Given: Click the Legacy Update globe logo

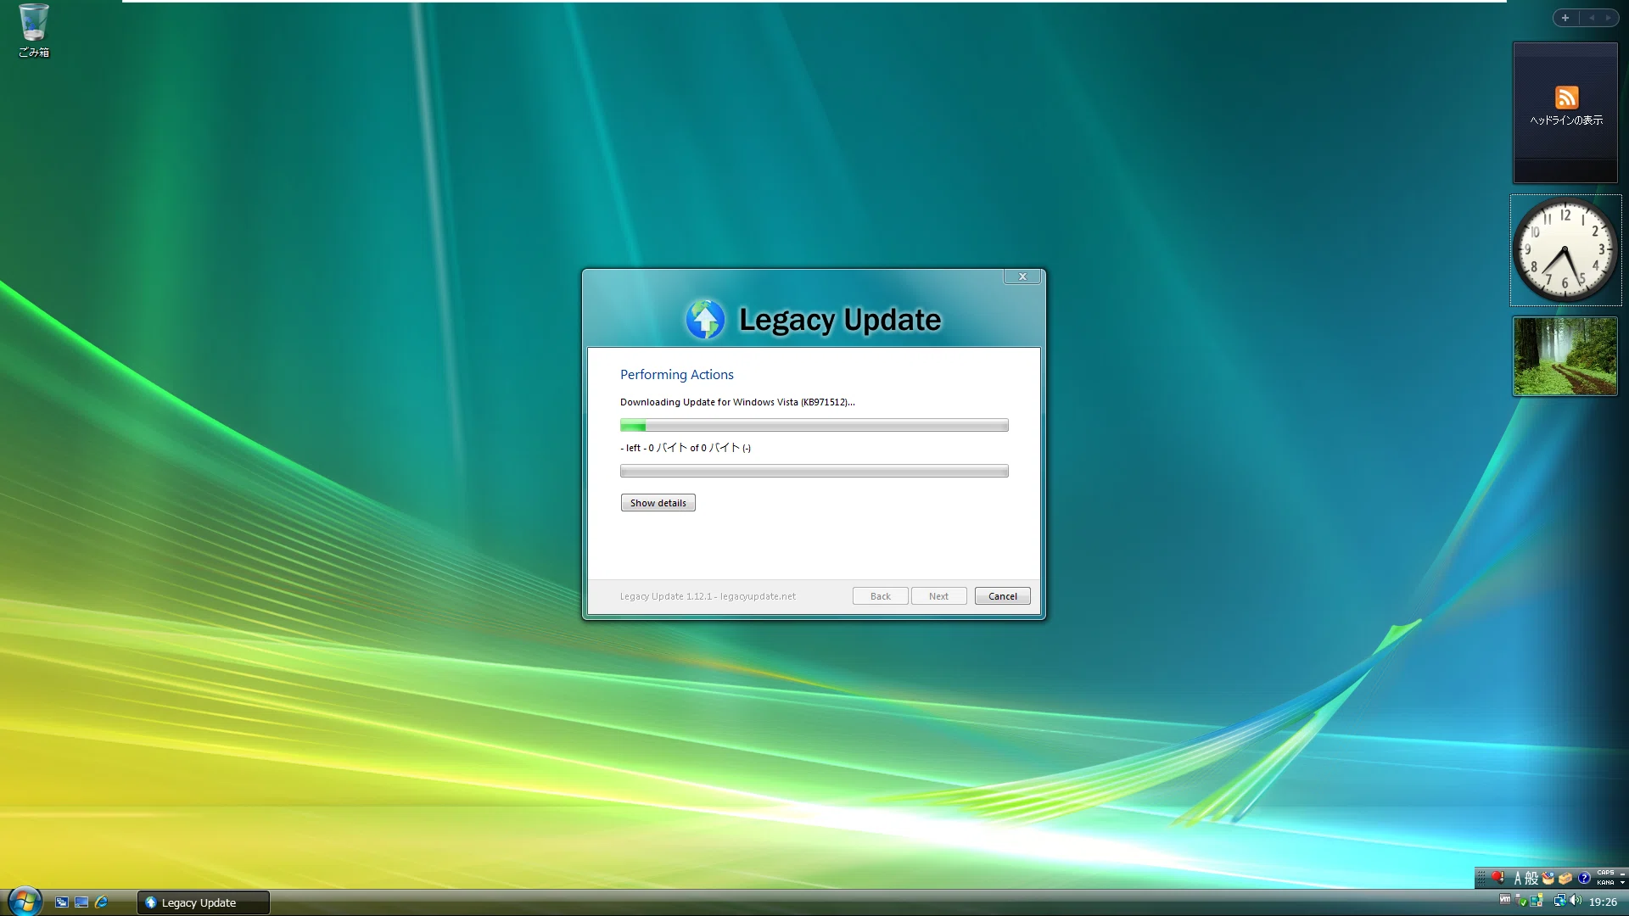Looking at the screenshot, I should pyautogui.click(x=705, y=320).
